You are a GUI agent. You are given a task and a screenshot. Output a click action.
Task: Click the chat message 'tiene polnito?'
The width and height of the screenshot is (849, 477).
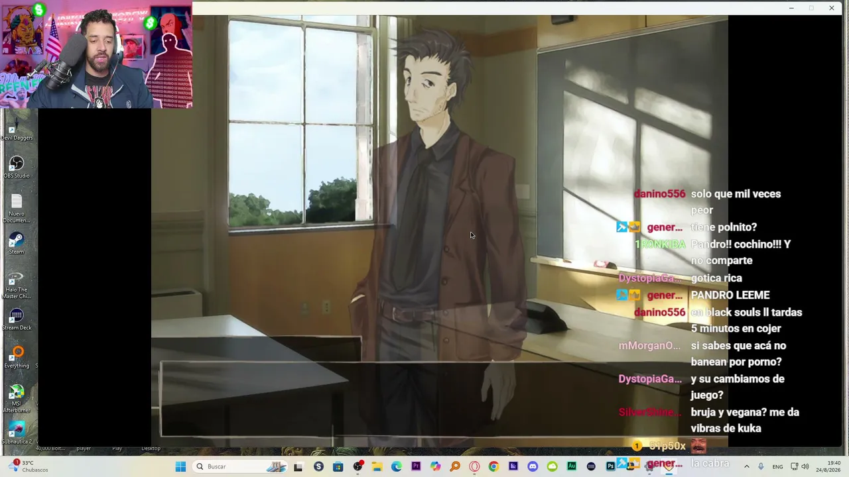point(724,227)
